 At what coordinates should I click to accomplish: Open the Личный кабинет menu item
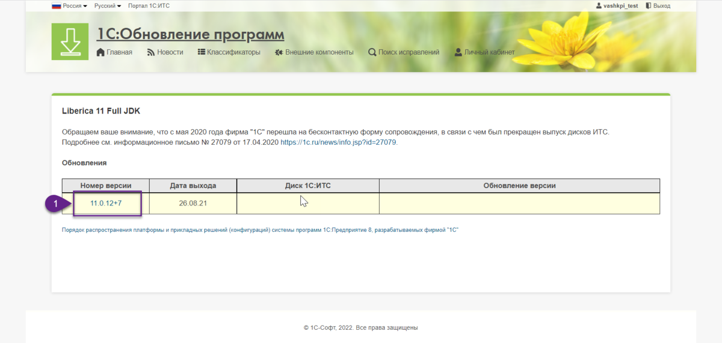coord(490,52)
